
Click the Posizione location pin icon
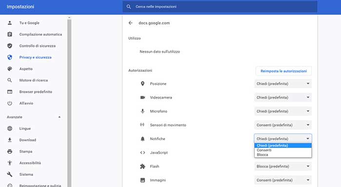click(x=142, y=83)
